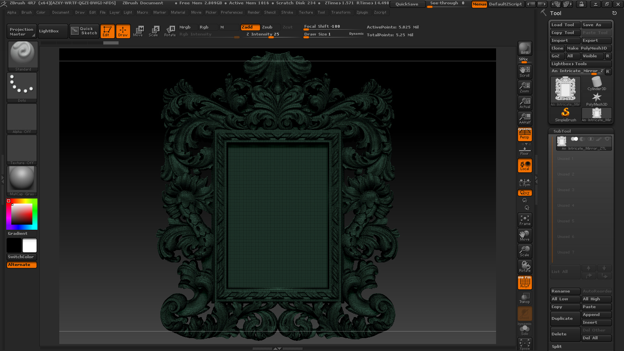
Task: Click the Zoom document icon
Action: (525, 87)
